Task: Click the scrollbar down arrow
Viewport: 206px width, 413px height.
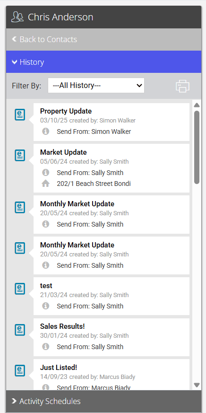Action: [x=197, y=385]
